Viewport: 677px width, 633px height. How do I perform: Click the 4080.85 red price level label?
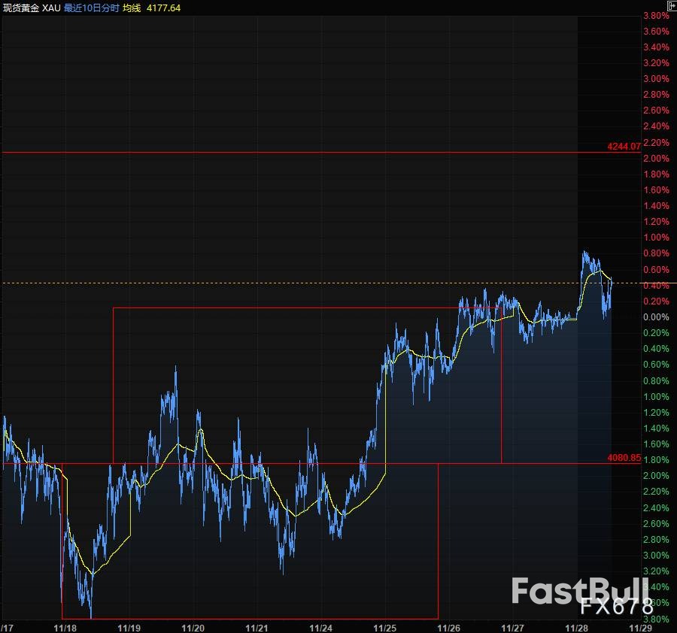624,457
